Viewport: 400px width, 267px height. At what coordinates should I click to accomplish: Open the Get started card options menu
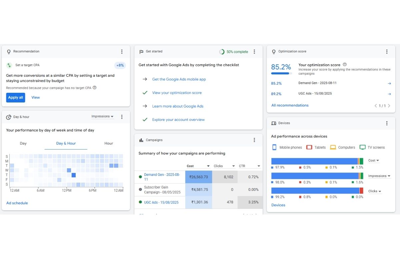pos(254,52)
